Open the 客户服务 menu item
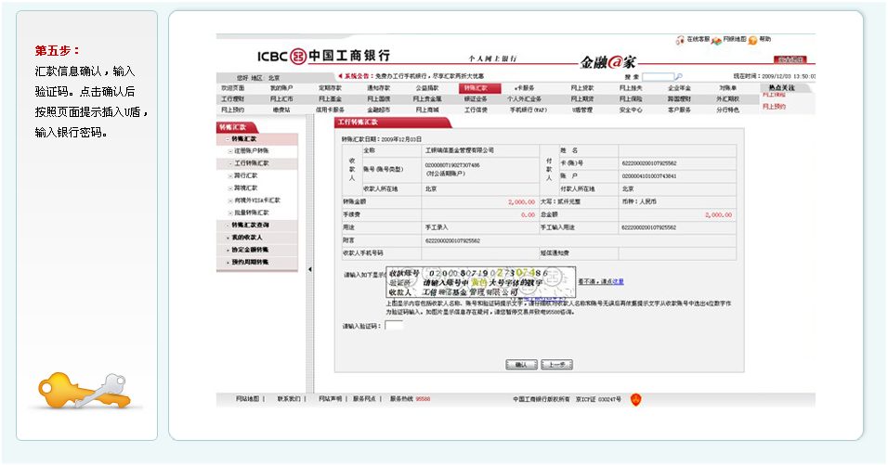888x465 pixels. (x=680, y=110)
